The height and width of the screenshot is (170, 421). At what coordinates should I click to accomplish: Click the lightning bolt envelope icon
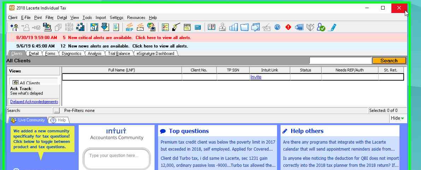(x=140, y=27)
